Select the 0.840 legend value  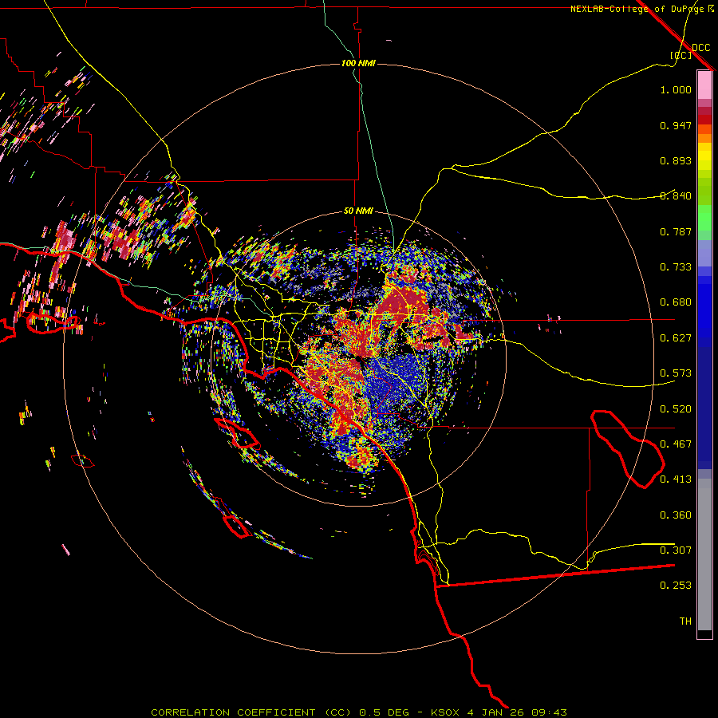pyautogui.click(x=676, y=196)
